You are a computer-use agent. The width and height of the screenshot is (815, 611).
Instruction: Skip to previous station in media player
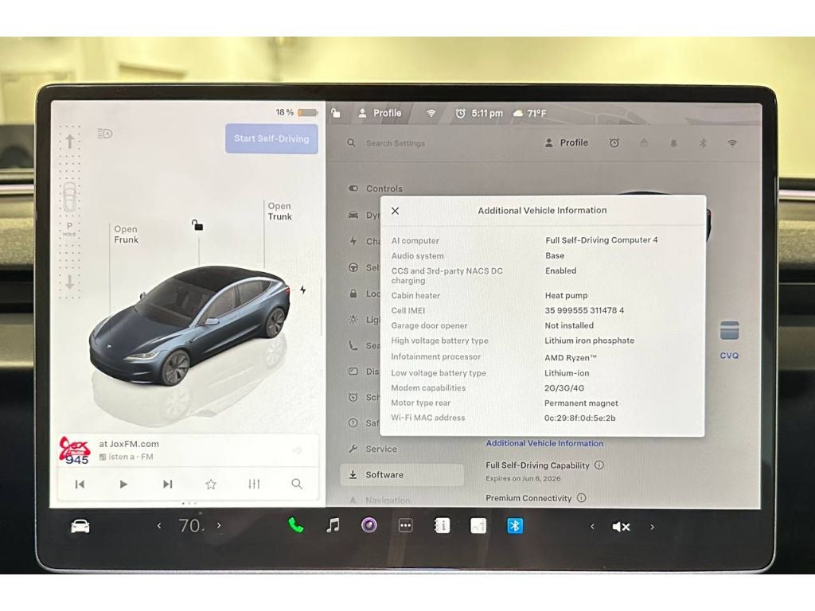tap(80, 485)
